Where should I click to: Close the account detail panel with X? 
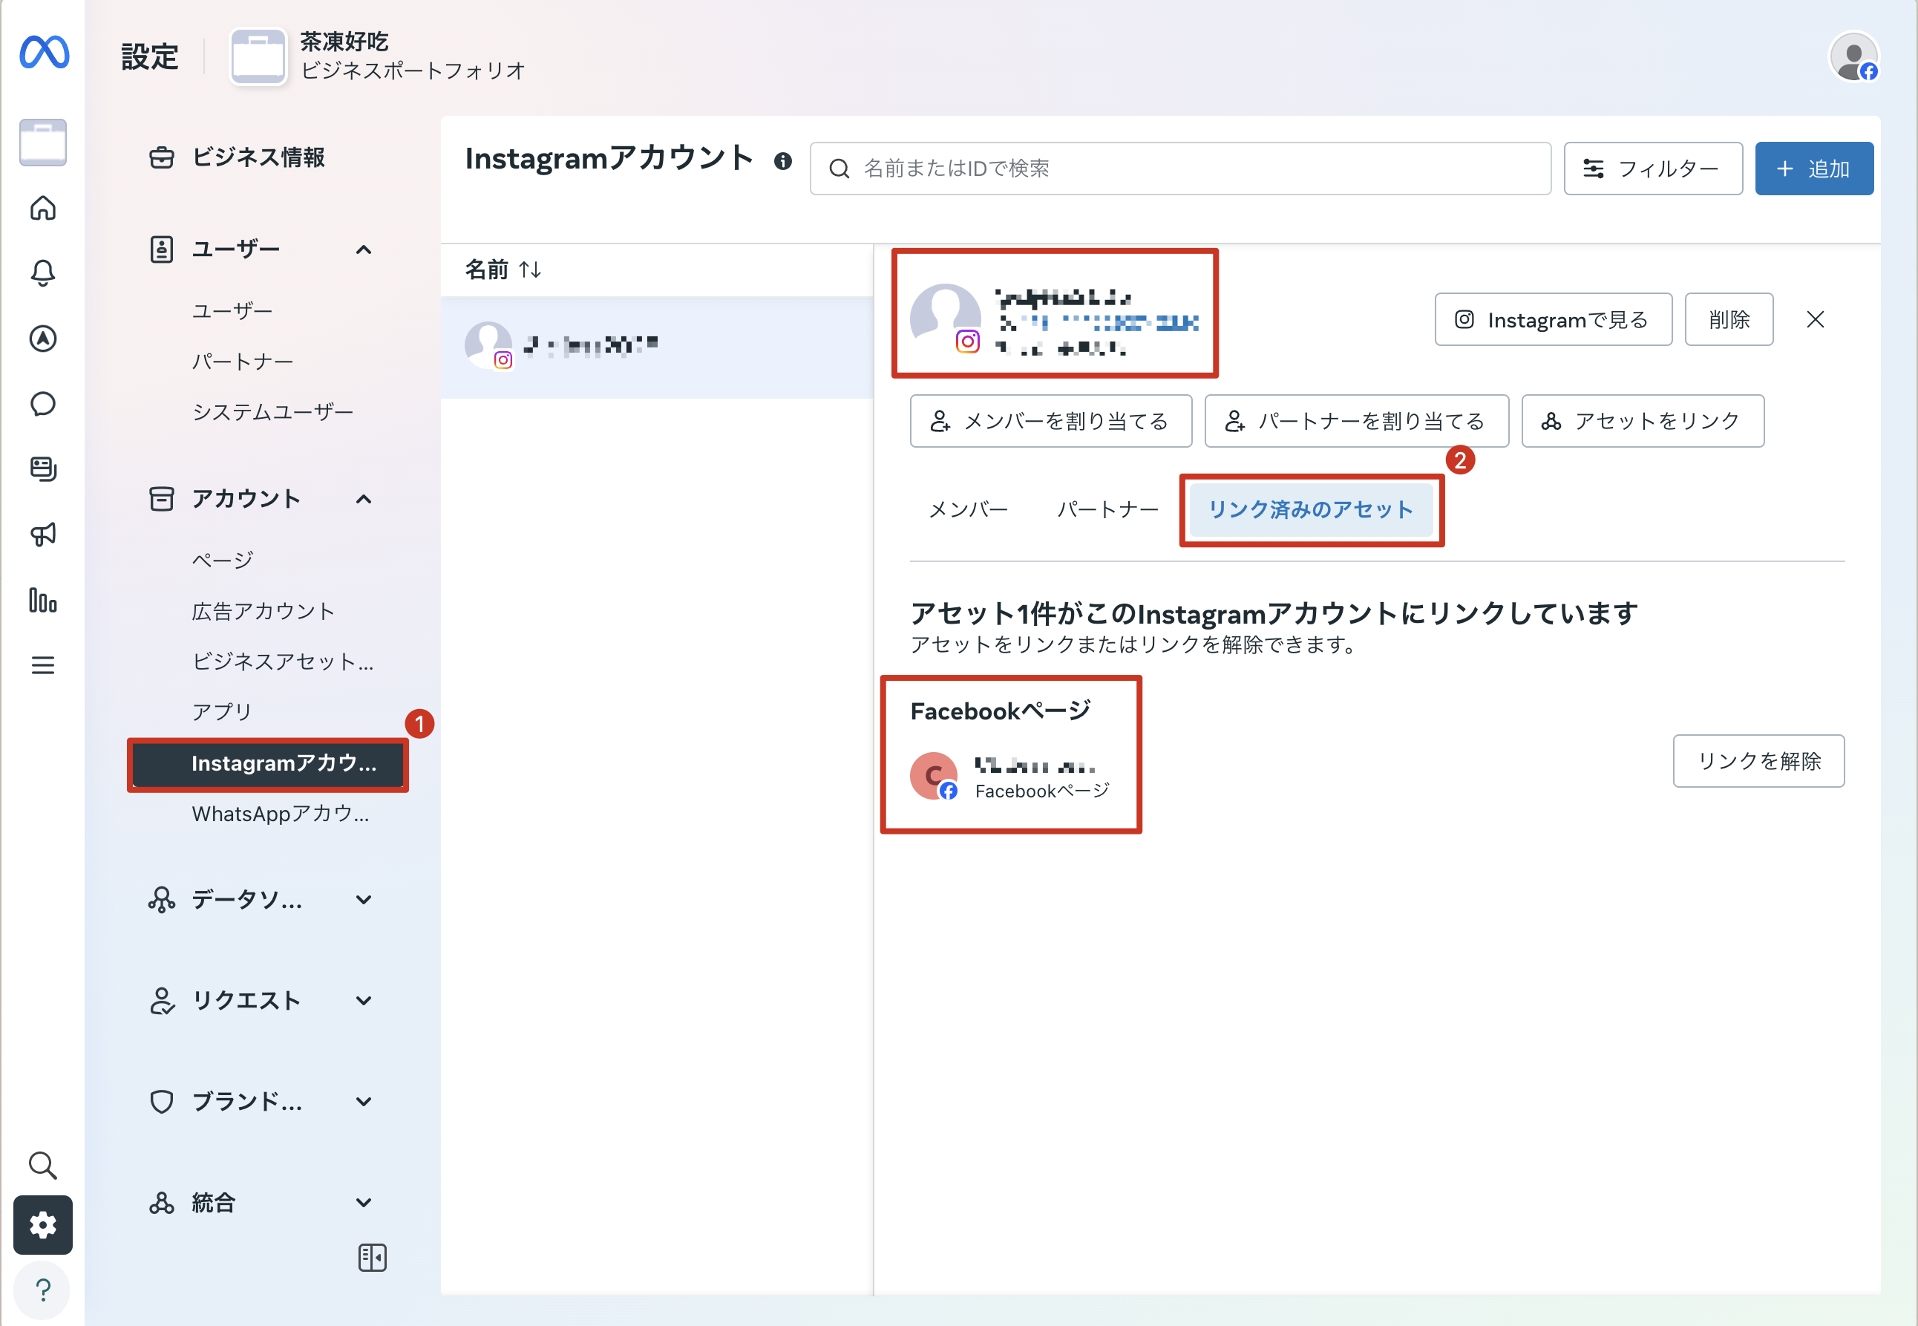point(1816,319)
